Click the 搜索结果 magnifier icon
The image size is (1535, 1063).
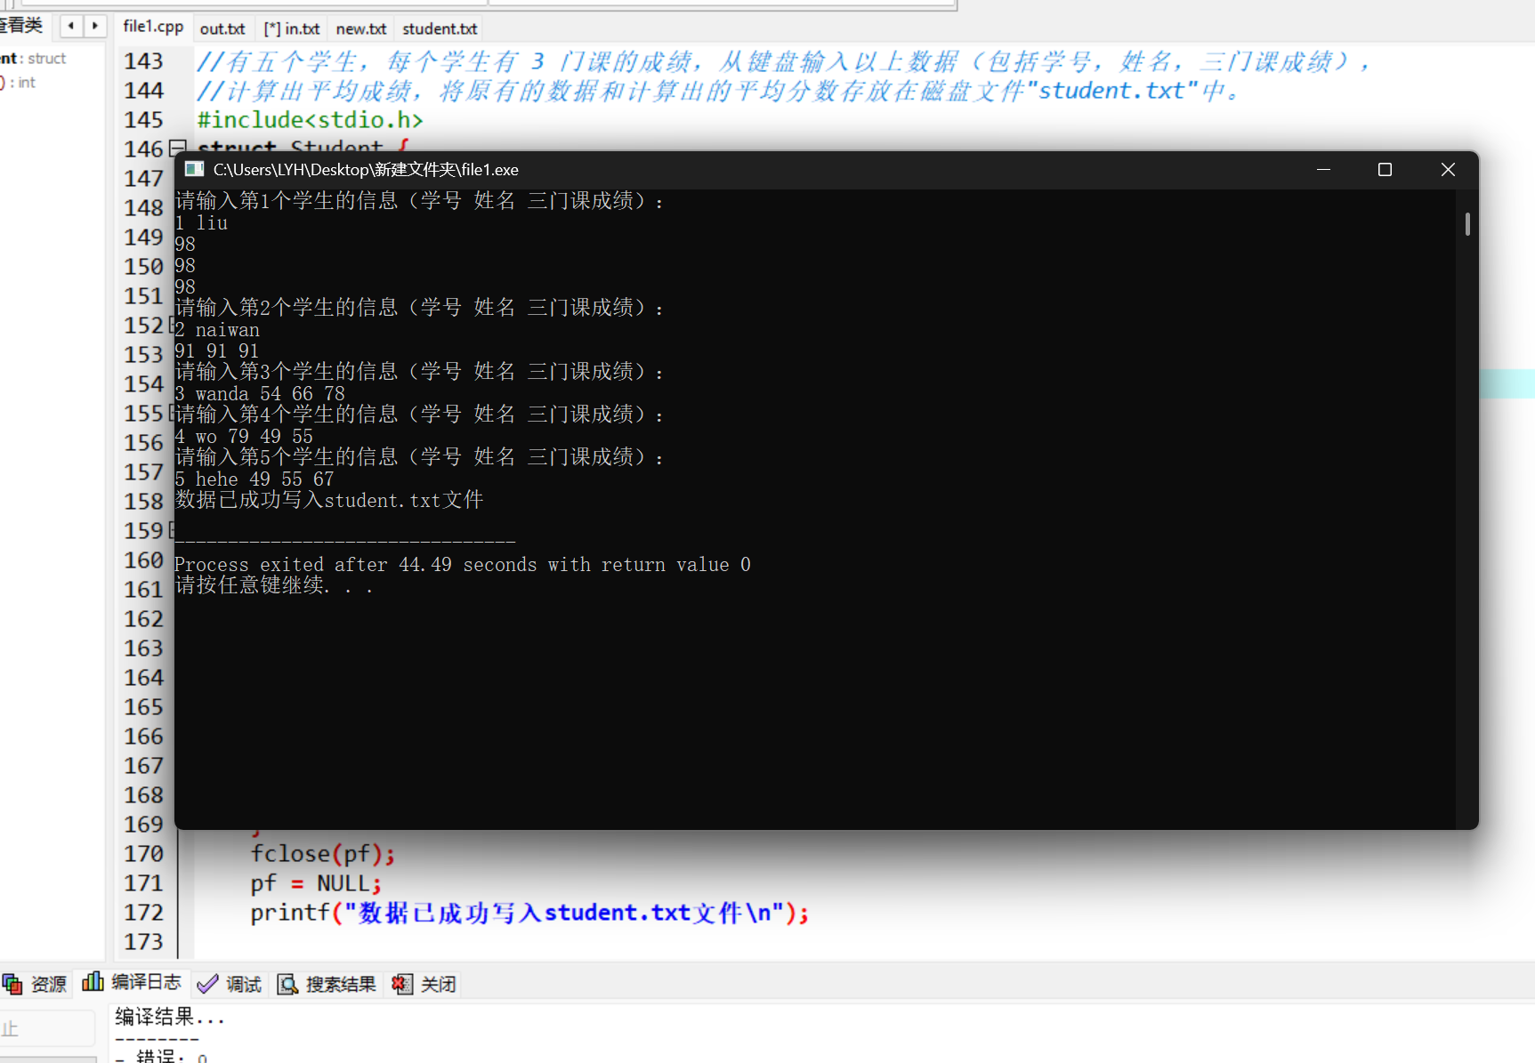point(287,984)
